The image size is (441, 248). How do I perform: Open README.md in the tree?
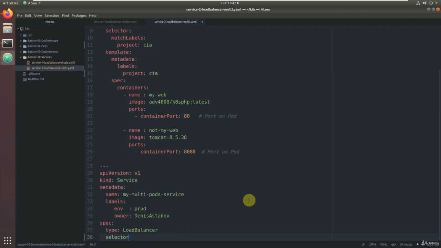(36, 79)
